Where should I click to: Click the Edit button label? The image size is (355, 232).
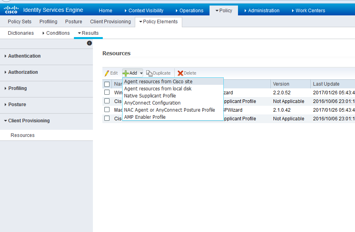pyautogui.click(x=114, y=73)
